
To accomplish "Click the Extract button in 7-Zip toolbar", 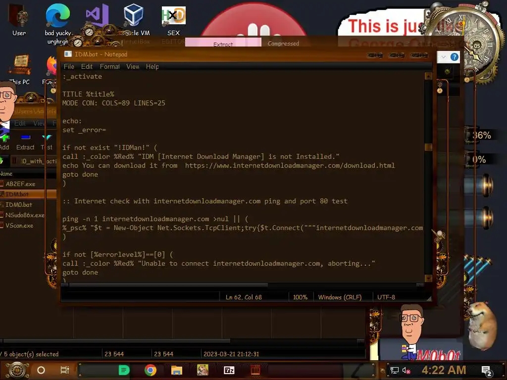I will (25, 142).
